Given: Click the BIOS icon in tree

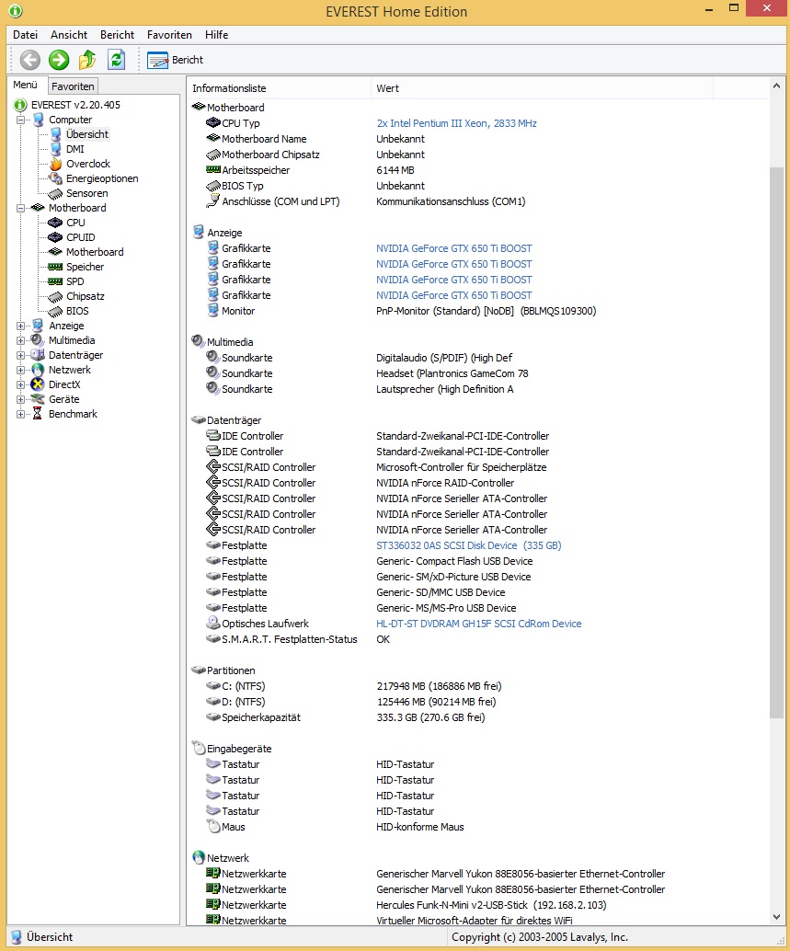Looking at the screenshot, I should click(x=55, y=311).
